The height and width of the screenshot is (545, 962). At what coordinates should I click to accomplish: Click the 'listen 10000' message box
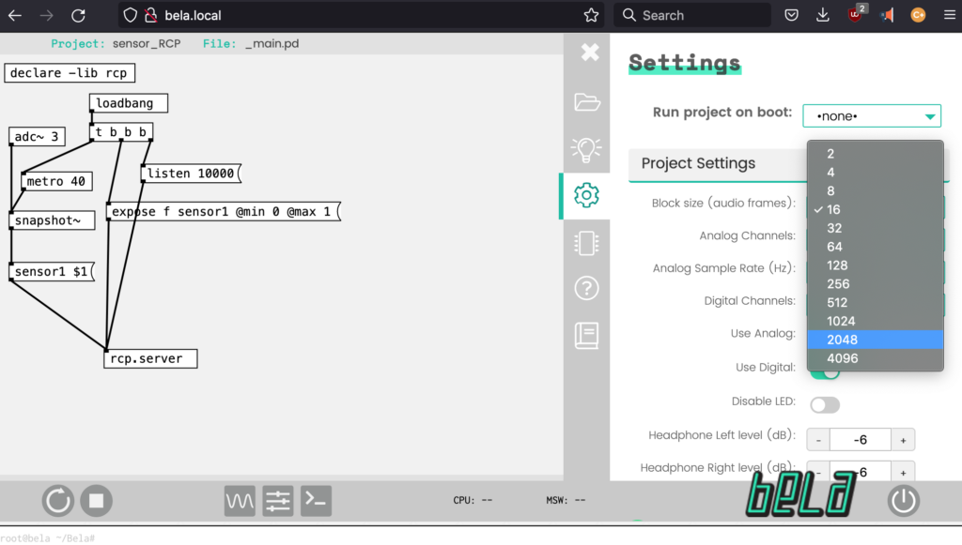pyautogui.click(x=192, y=174)
